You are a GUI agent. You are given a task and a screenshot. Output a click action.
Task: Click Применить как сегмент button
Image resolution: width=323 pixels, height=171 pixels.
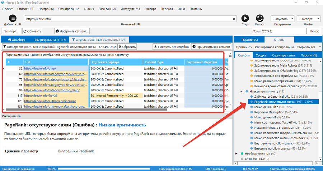(x=211, y=47)
